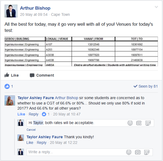Post a sticker in the edited reply

(x=147, y=123)
